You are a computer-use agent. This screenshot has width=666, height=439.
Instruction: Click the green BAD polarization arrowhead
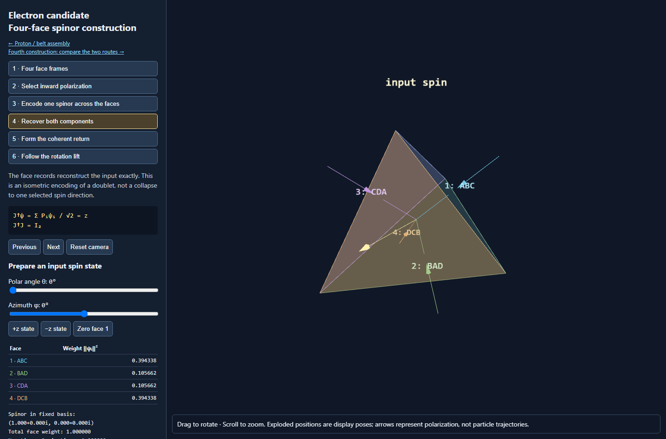coord(428,268)
